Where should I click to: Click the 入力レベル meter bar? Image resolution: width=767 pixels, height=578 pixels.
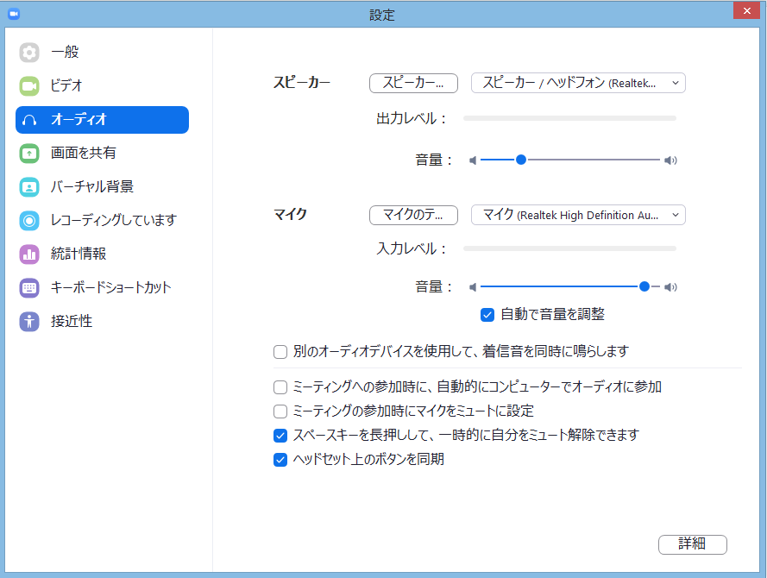click(x=570, y=248)
